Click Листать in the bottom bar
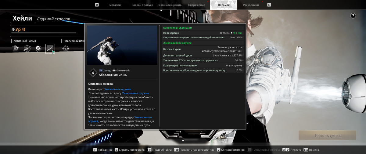 point(296,150)
